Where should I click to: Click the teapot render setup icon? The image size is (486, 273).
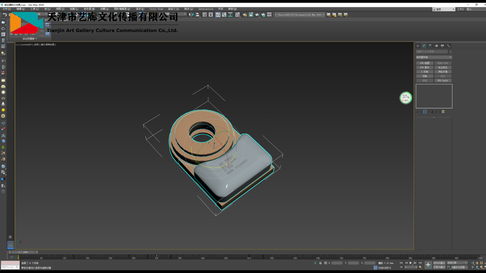pyautogui.click(x=245, y=15)
